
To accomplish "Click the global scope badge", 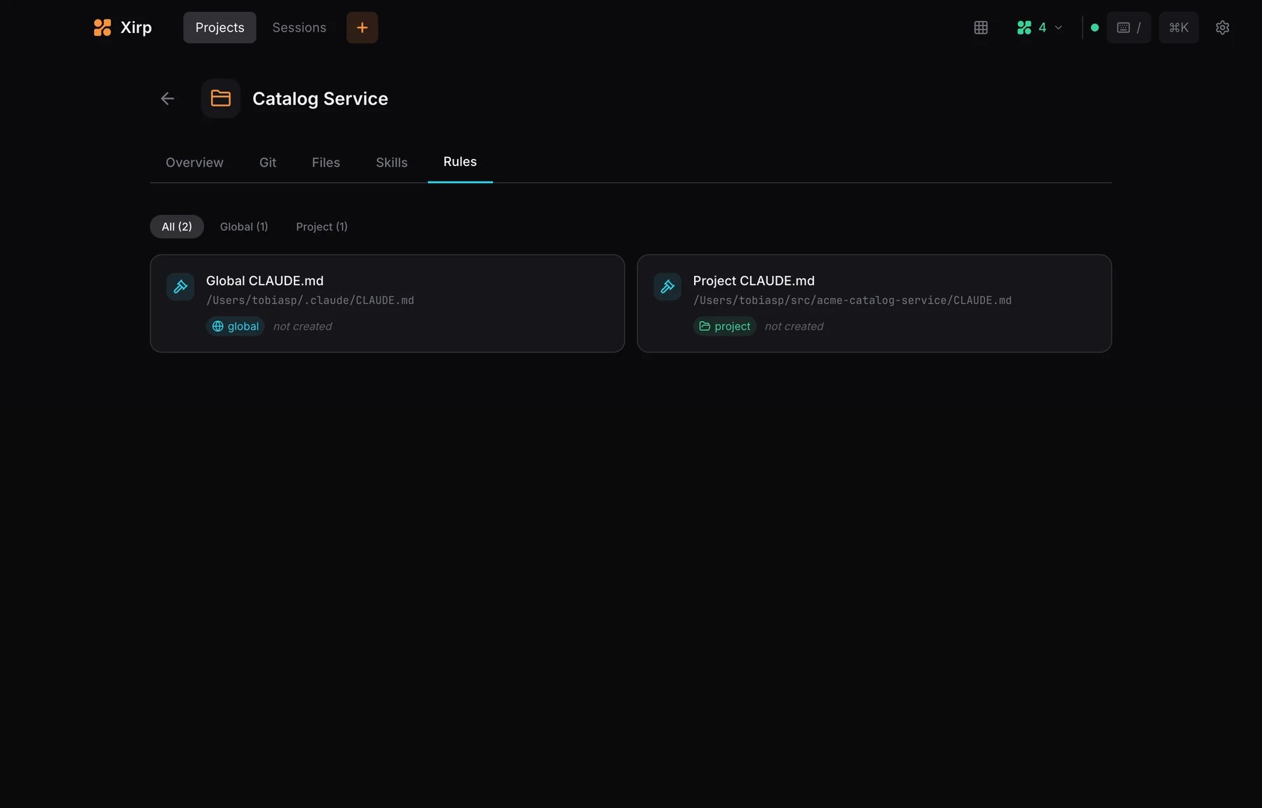I will tap(235, 327).
